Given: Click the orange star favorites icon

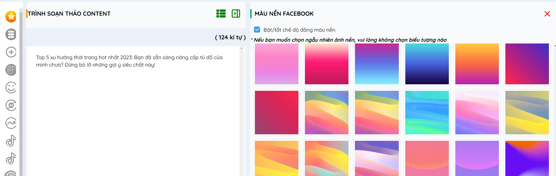Looking at the screenshot, I should [x=11, y=17].
